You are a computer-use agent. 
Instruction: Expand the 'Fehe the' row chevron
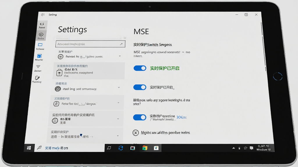(x=118, y=103)
